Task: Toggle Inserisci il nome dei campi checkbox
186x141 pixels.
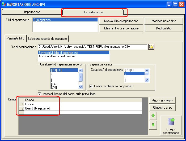Action: pos(39,94)
